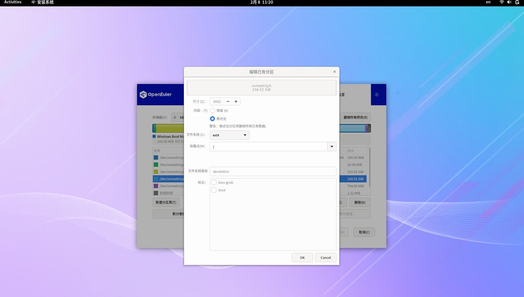The width and height of the screenshot is (524, 297).
Task: Click the minus button to decrease partition size
Action: (x=228, y=101)
